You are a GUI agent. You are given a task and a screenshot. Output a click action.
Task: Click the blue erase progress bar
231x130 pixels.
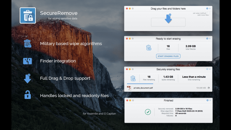140,84
